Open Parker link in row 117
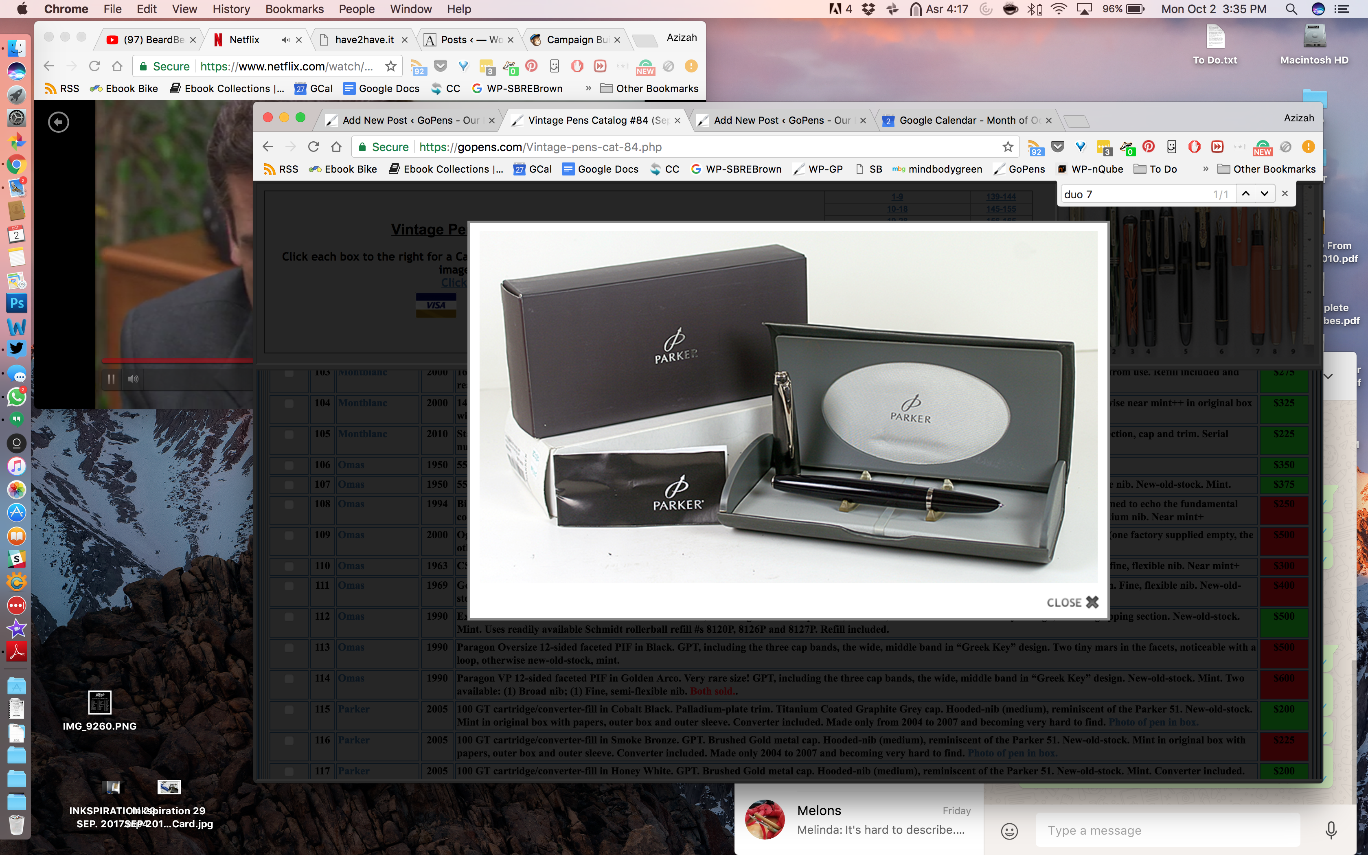The height and width of the screenshot is (855, 1368). (353, 771)
